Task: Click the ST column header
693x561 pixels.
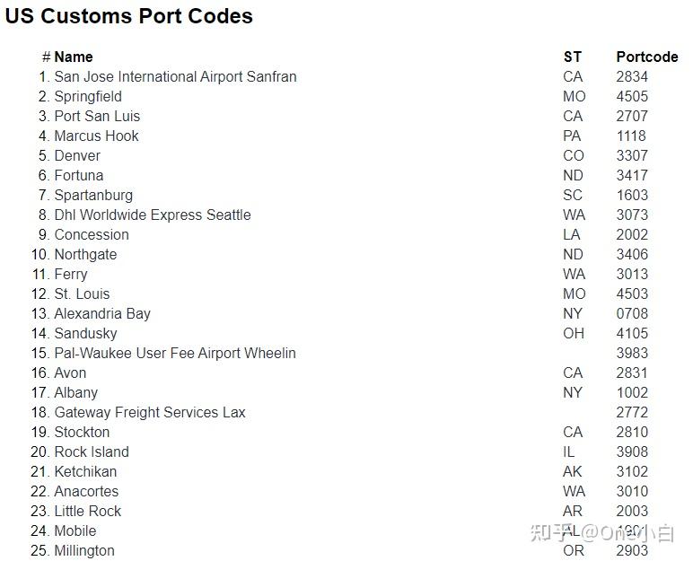Action: 572,57
